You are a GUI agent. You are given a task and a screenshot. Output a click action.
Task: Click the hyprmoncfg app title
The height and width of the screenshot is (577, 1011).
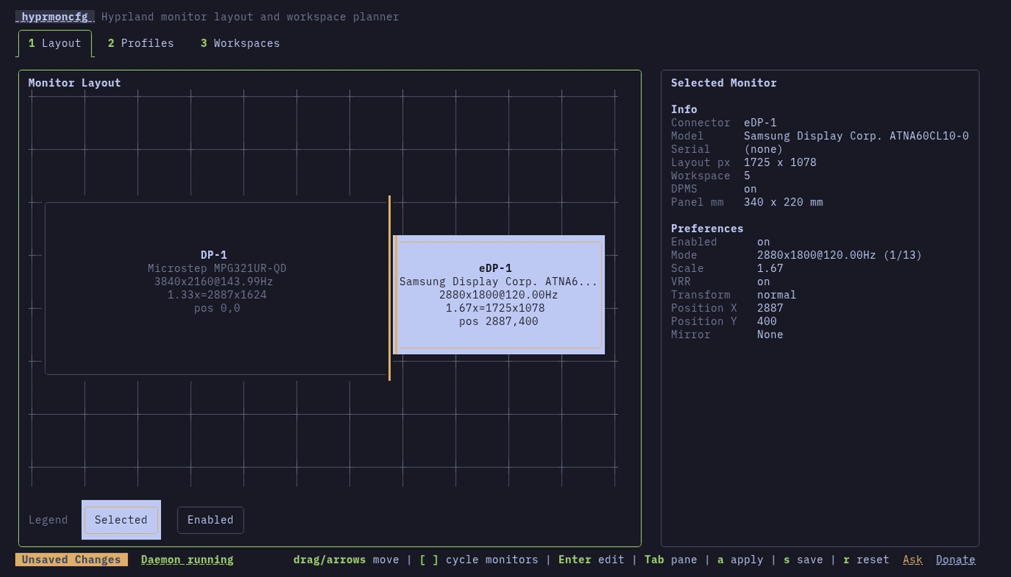(55, 17)
